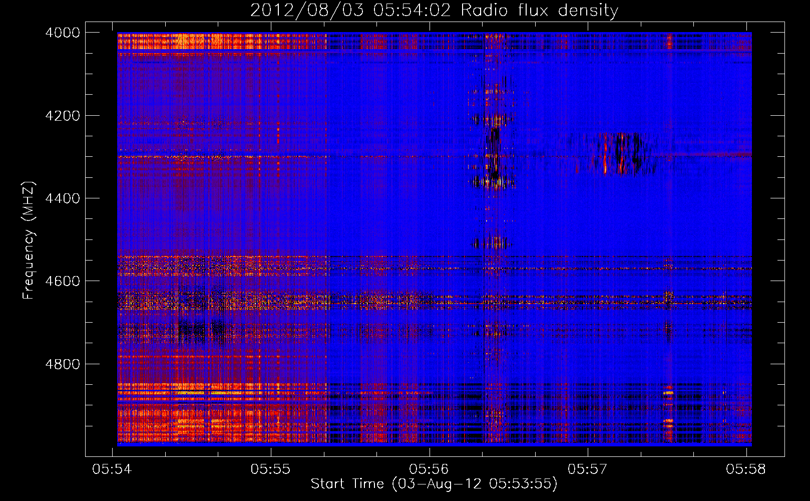The height and width of the screenshot is (501, 810).
Task: Select the 4800 frequency tick label
Action: [x=63, y=364]
